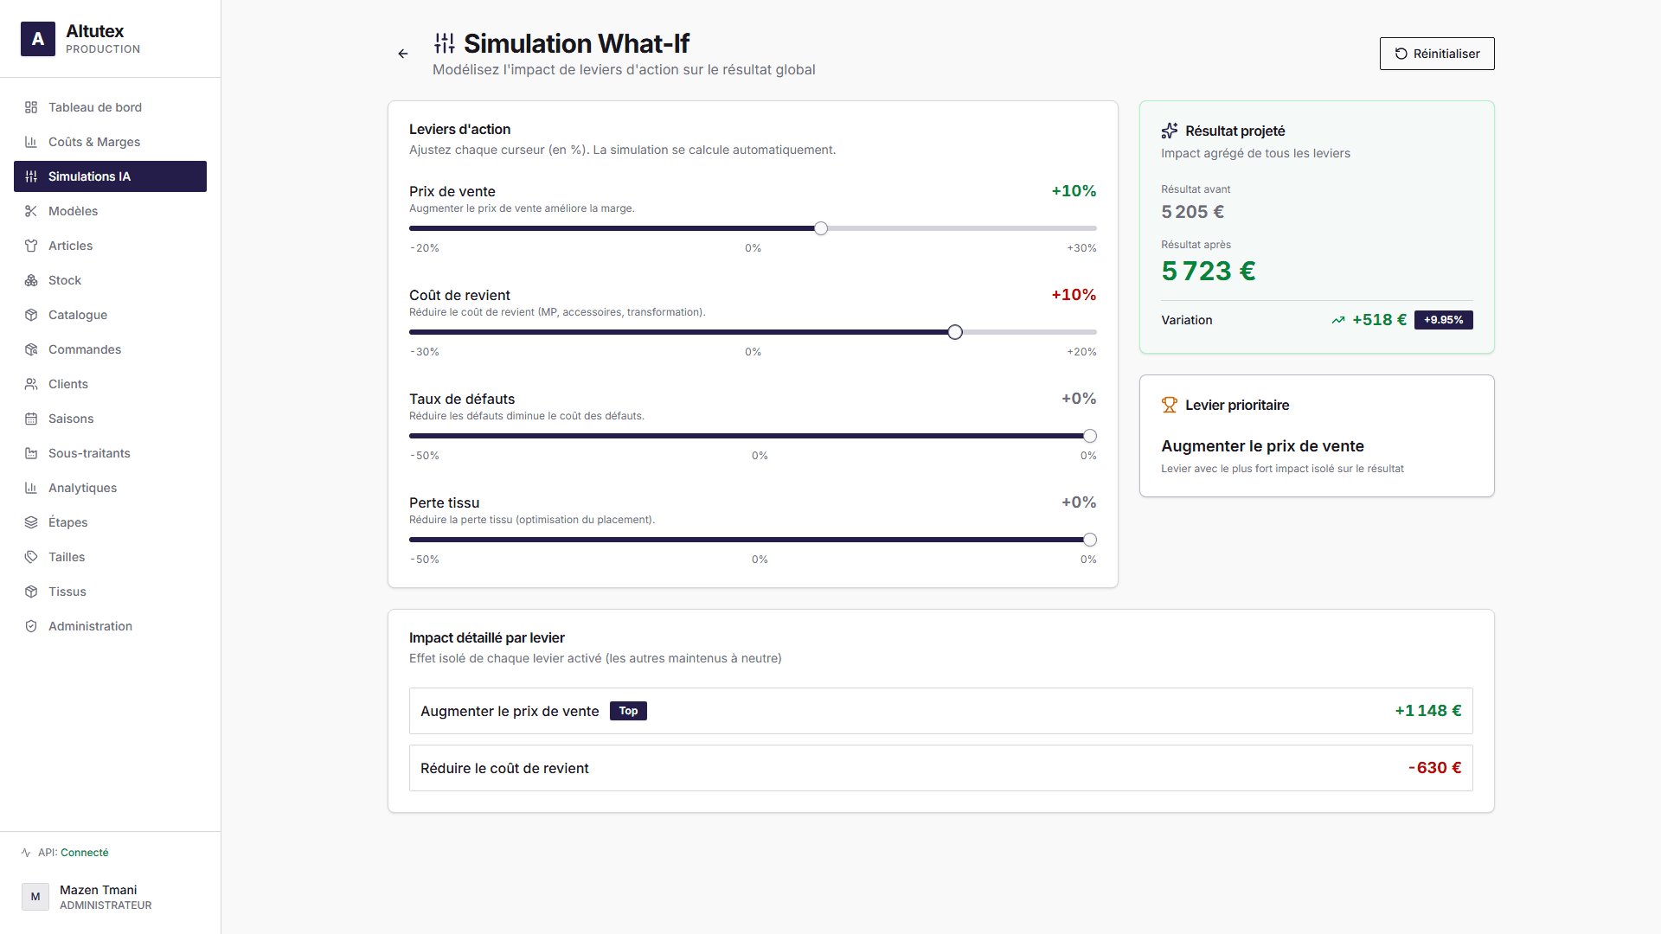Open the Administration page
Screen dimensions: 1661x934
point(110,626)
